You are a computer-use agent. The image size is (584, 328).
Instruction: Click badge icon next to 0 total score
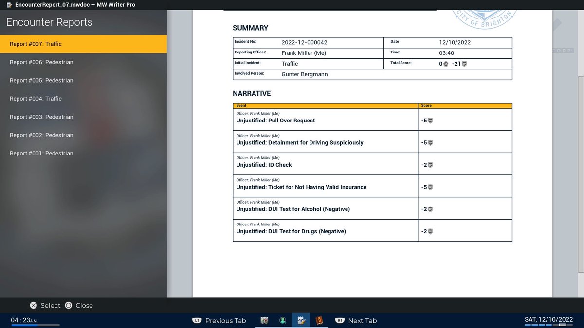coord(446,64)
